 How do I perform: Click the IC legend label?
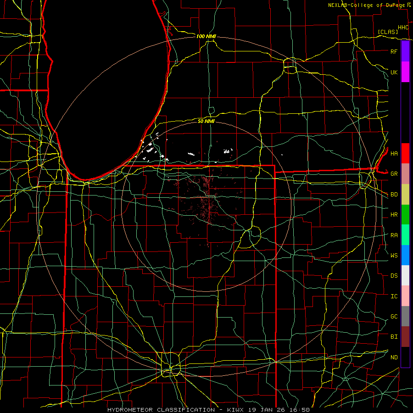394,296
